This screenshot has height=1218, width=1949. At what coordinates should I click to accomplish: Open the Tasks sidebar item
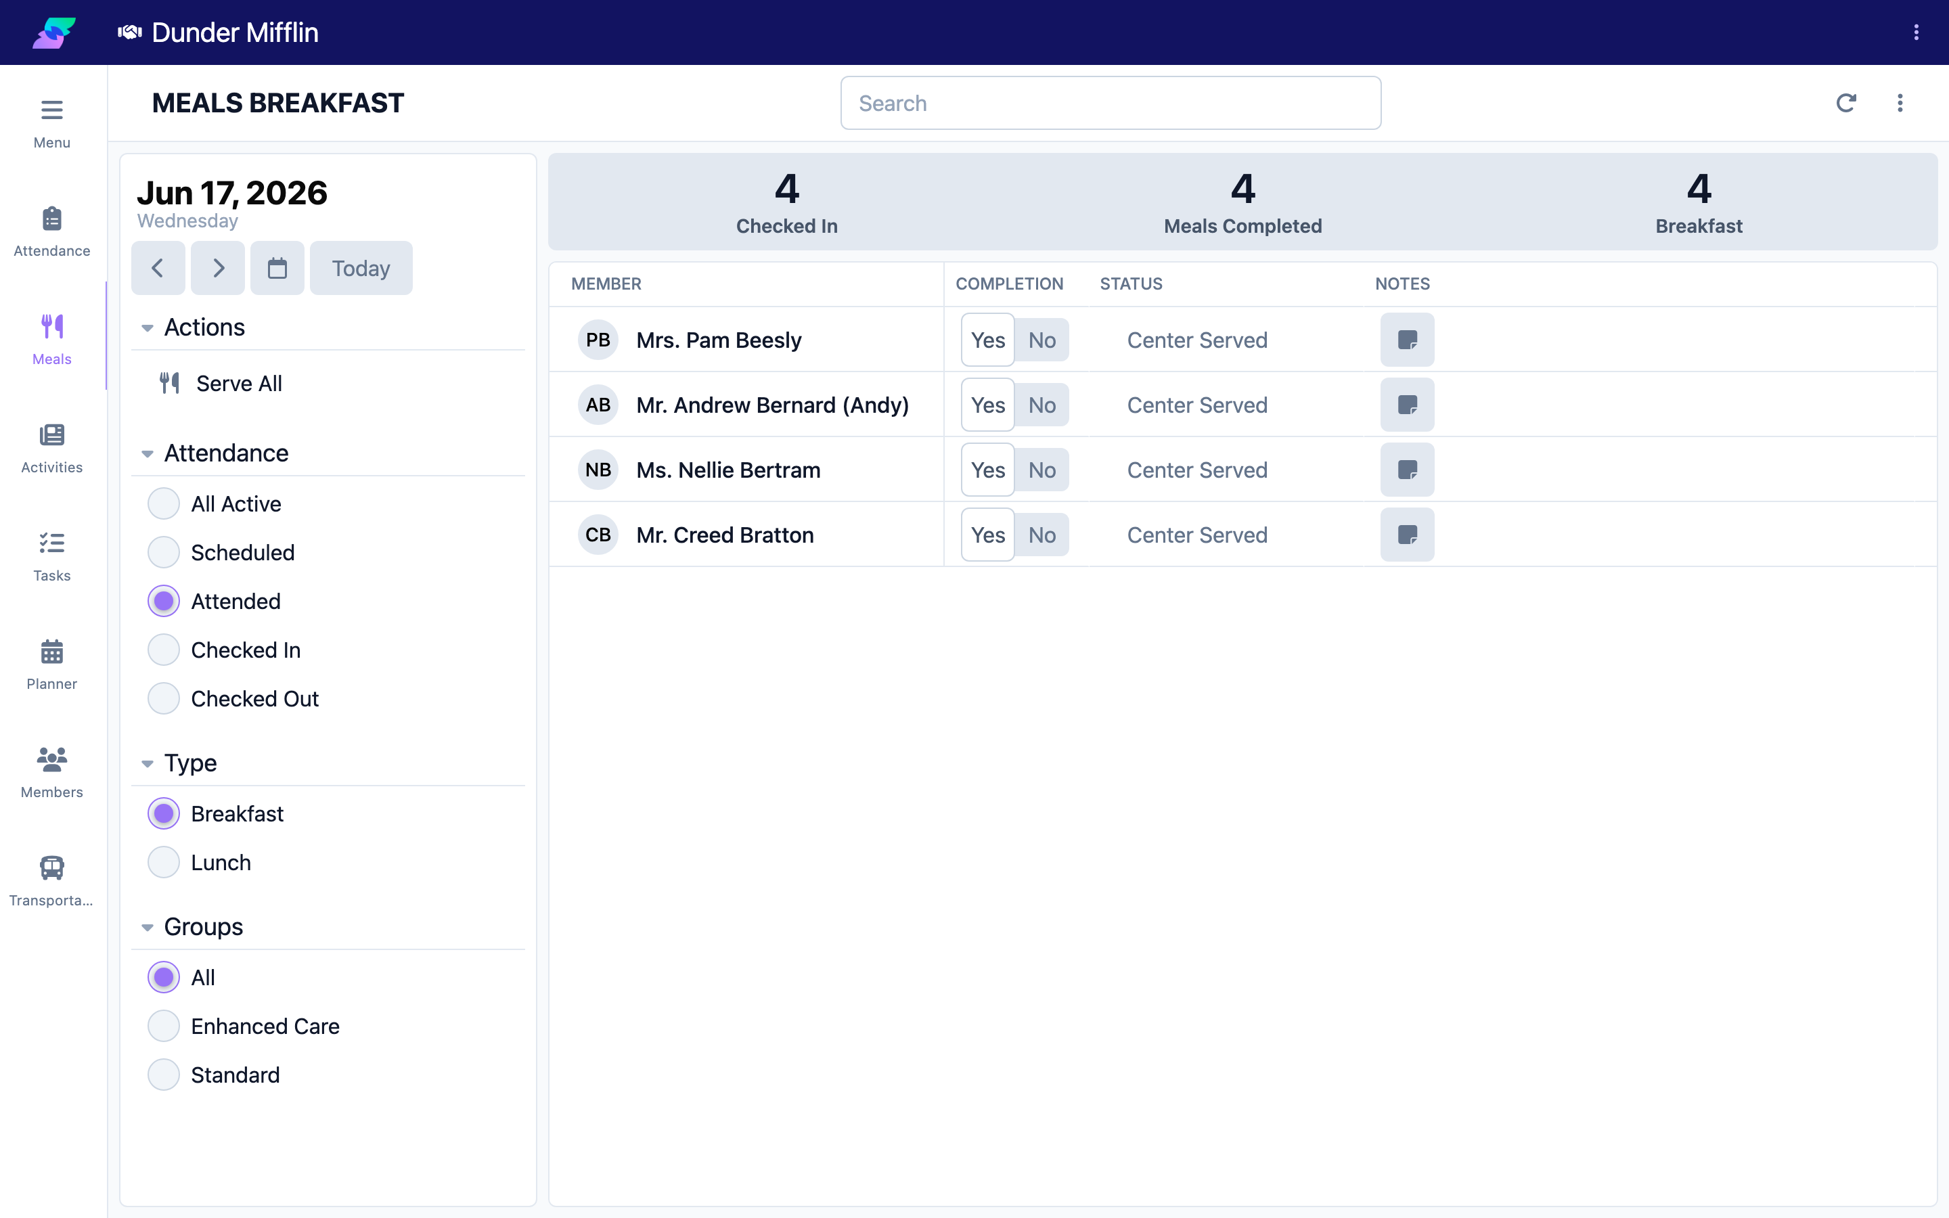coord(51,556)
